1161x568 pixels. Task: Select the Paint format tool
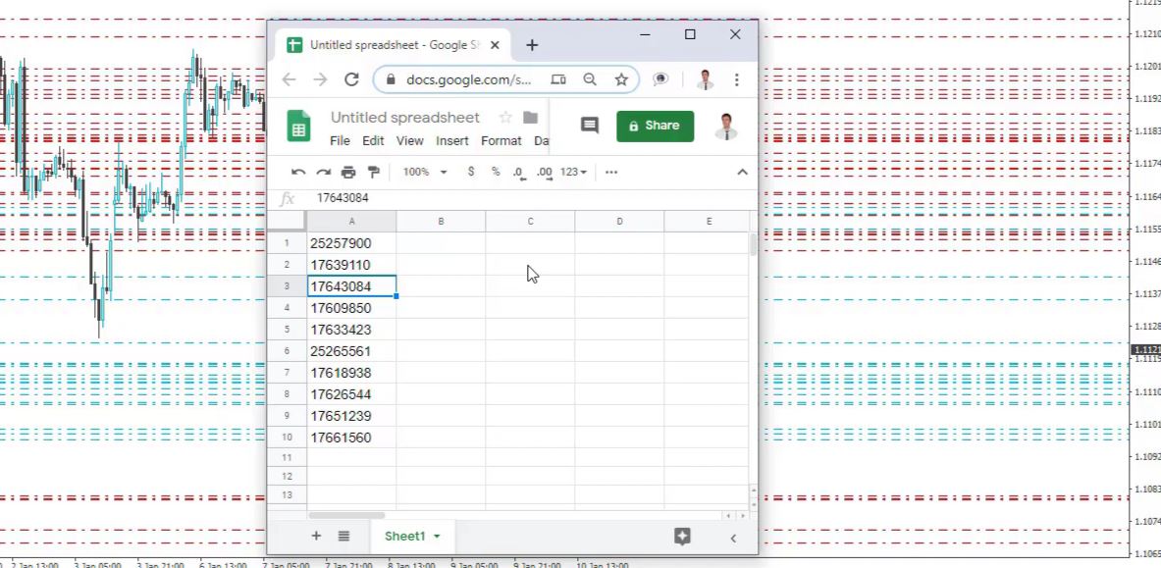373,172
